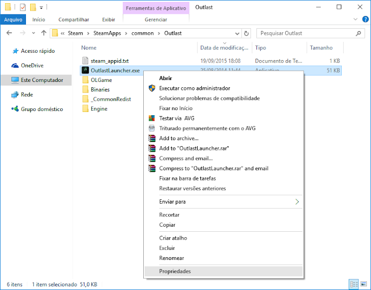Select Este Computador in the navigation pane

pyautogui.click(x=37, y=80)
